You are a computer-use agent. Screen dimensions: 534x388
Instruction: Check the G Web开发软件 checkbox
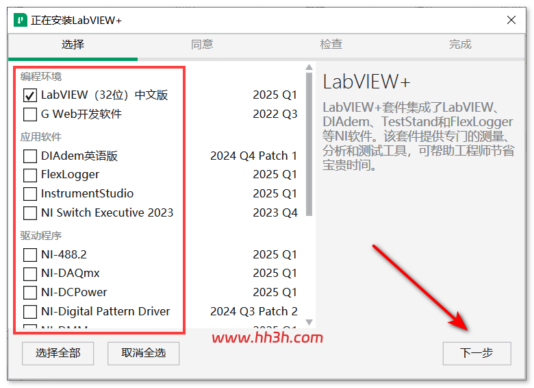click(30, 114)
